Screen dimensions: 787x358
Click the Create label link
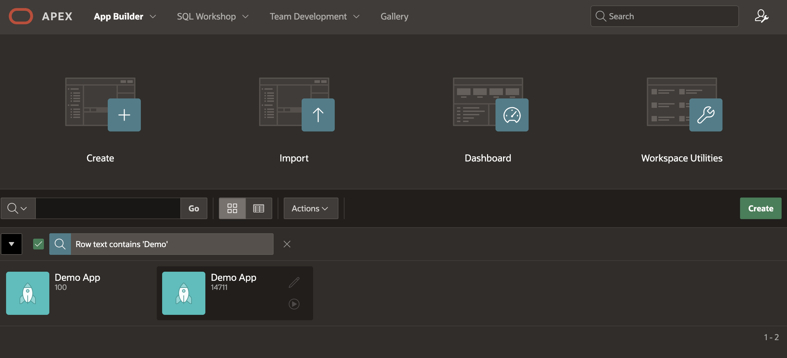pyautogui.click(x=100, y=158)
